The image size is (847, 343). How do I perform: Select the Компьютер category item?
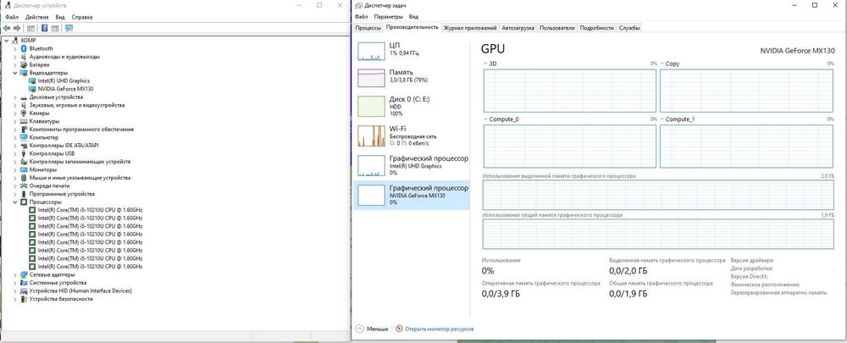[44, 137]
